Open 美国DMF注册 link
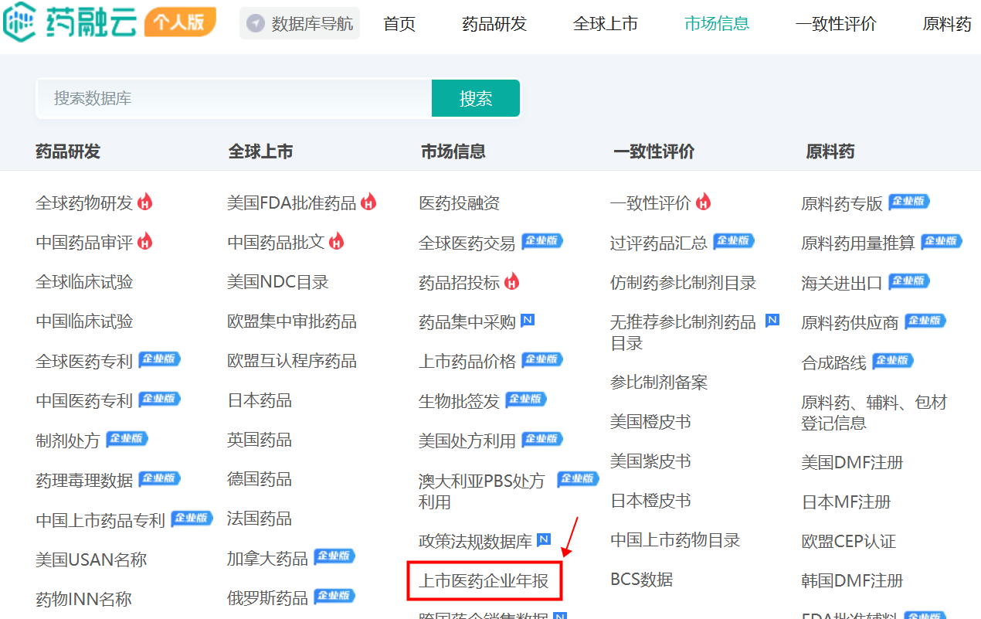The width and height of the screenshot is (981, 619). pos(852,463)
